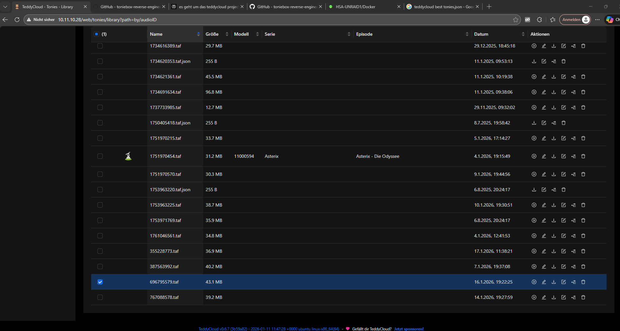Uncheck the selected 696795579.taf row checkbox
The image size is (620, 331).
point(100,282)
